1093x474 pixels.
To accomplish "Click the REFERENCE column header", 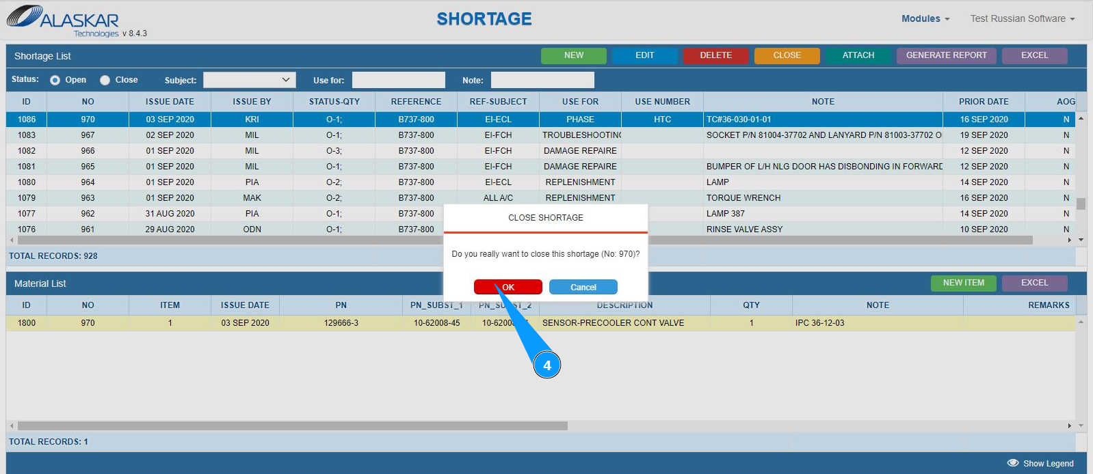I will point(416,102).
